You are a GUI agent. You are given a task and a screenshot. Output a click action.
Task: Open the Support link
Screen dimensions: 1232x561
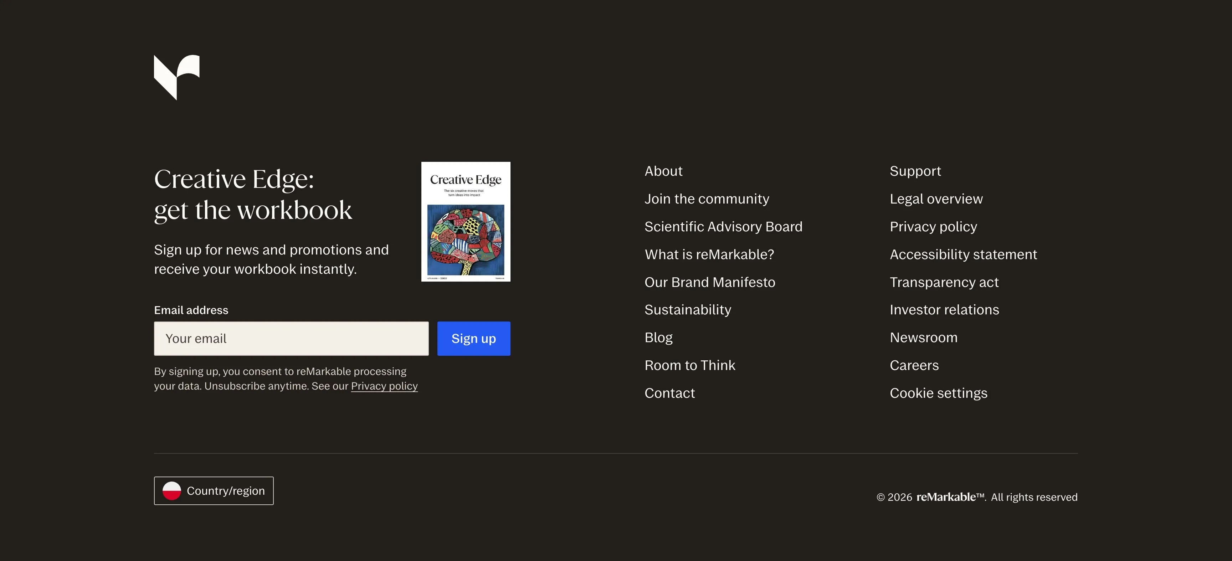coord(915,171)
